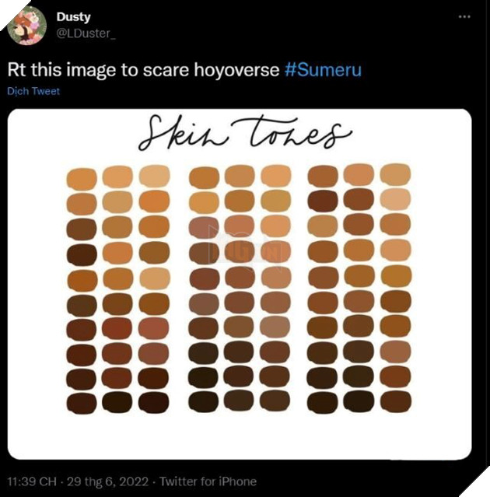Open the display name Dusty
The width and height of the screenshot is (490, 497).
(x=73, y=17)
